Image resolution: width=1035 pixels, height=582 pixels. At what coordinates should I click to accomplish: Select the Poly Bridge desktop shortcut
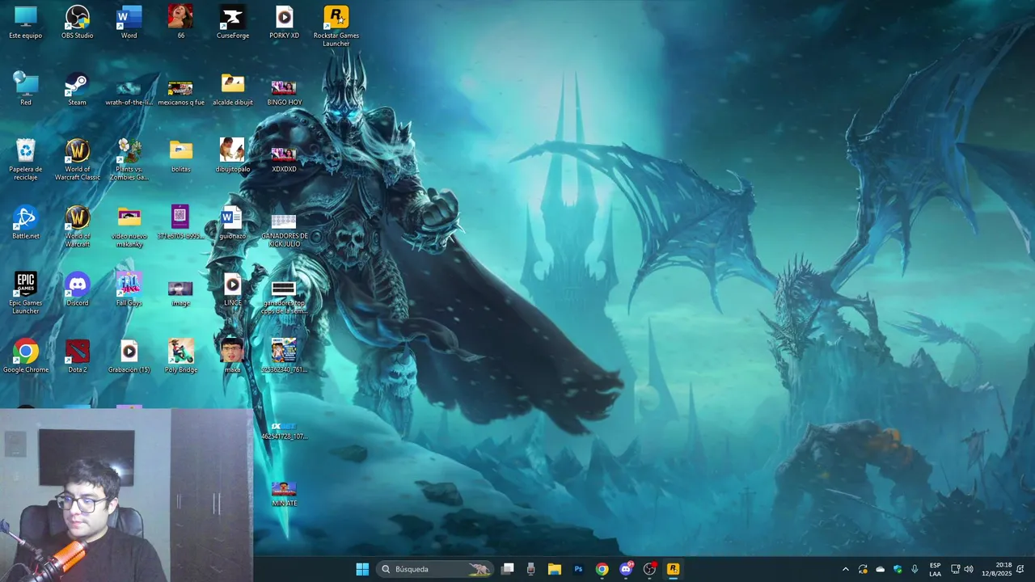181,356
